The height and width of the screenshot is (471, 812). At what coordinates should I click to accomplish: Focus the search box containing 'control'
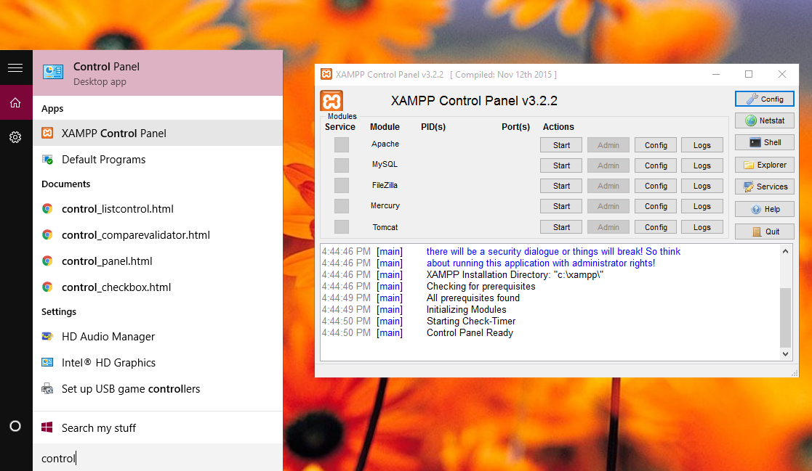tap(158, 457)
